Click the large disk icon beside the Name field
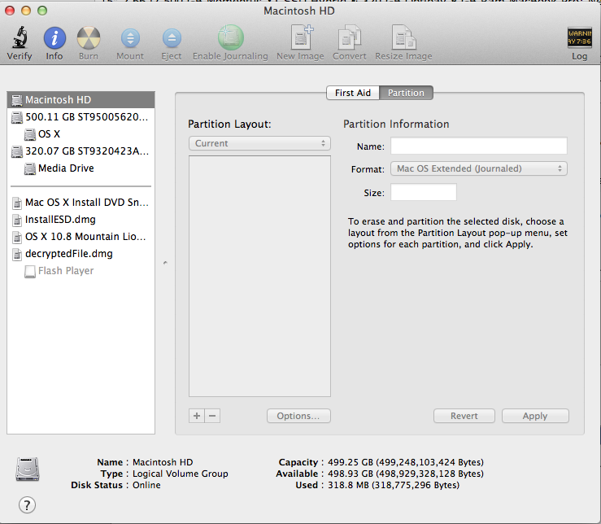Image resolution: width=601 pixels, height=524 pixels. (28, 469)
